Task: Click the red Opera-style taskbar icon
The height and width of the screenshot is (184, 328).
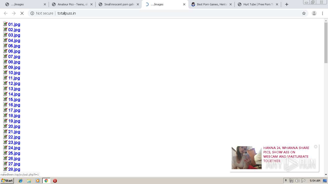Action: tap(55, 181)
